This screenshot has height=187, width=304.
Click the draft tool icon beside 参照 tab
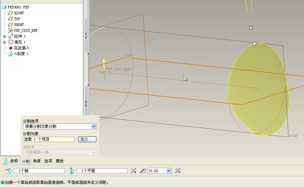6,161
